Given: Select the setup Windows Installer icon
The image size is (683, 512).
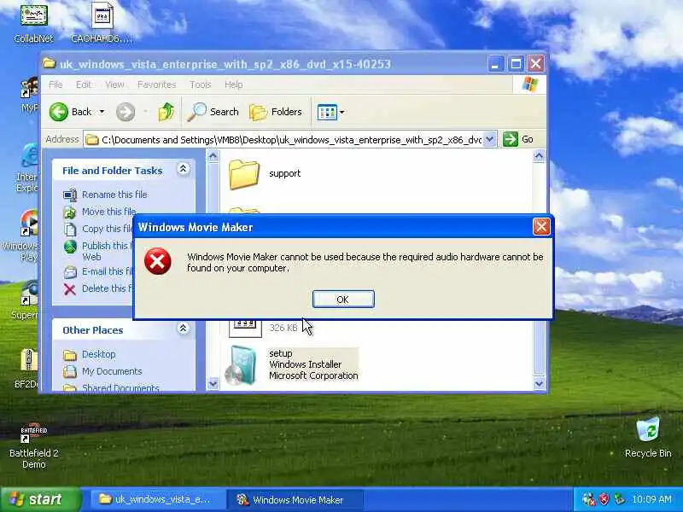Looking at the screenshot, I should click(241, 365).
